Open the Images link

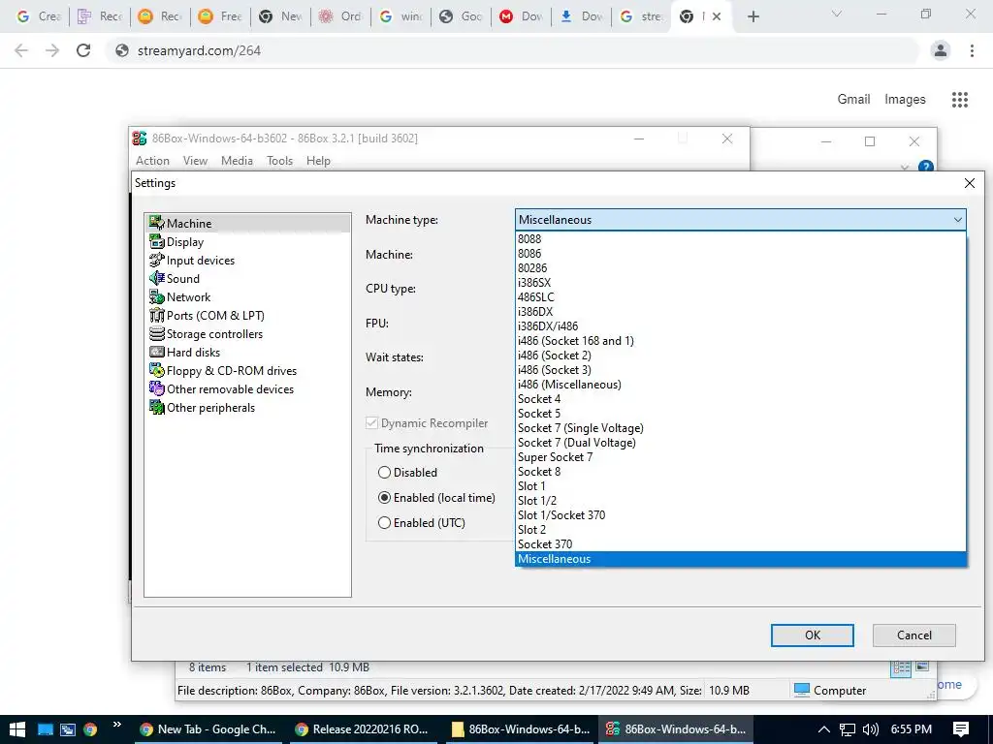905,100
